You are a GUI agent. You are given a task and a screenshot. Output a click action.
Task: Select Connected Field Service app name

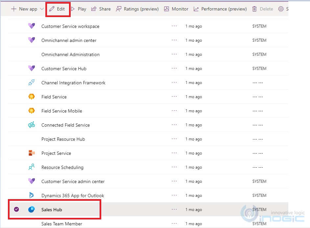(65, 125)
